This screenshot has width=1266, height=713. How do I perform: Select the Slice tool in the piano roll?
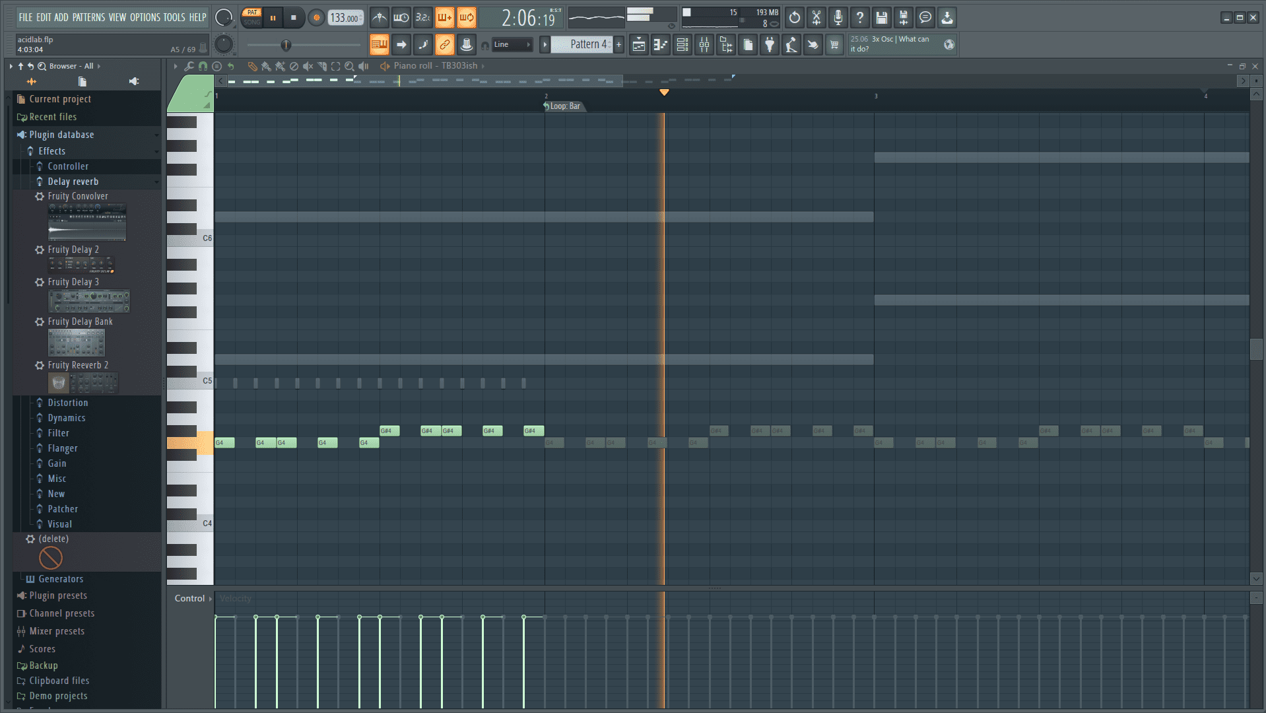(x=322, y=66)
